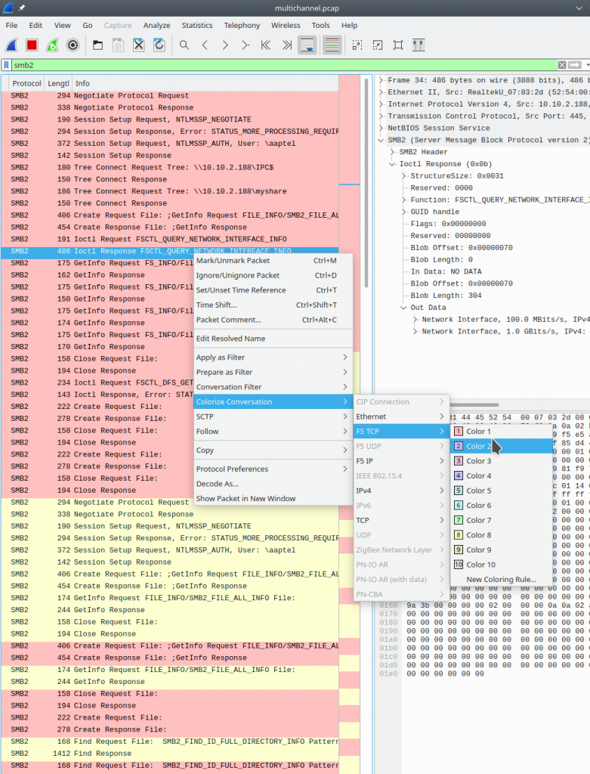Screen dimensions: 590x774
Task: Collapse the Ioctl Response node
Action: tap(393, 164)
